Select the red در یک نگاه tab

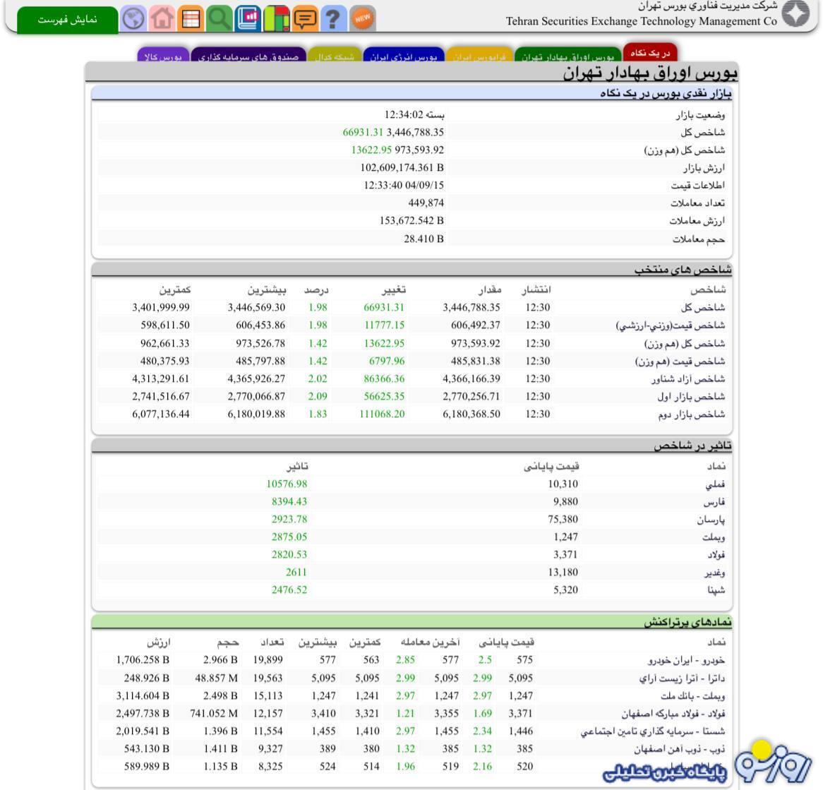tap(650, 53)
